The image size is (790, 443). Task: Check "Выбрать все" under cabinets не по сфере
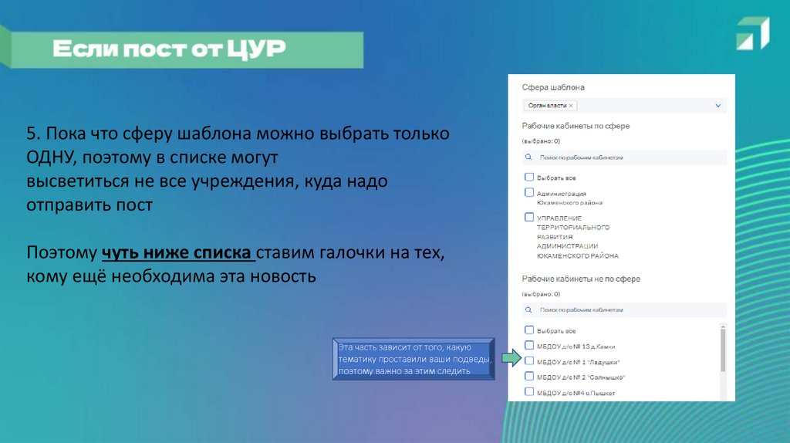pyautogui.click(x=529, y=330)
